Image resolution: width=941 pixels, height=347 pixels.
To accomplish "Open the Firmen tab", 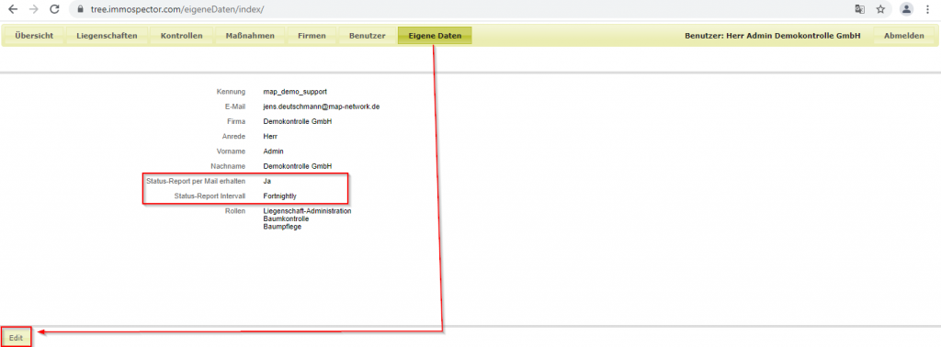I will point(312,36).
